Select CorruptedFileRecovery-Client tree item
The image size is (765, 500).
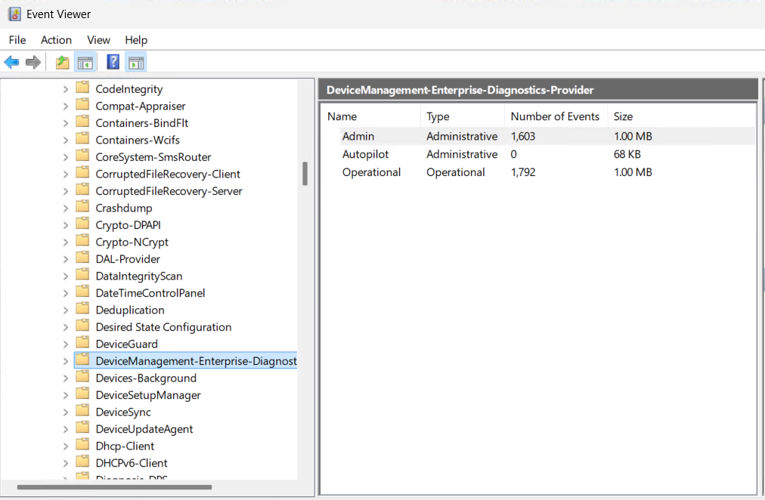click(x=168, y=174)
